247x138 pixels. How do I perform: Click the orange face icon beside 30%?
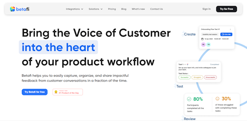(x=217, y=99)
